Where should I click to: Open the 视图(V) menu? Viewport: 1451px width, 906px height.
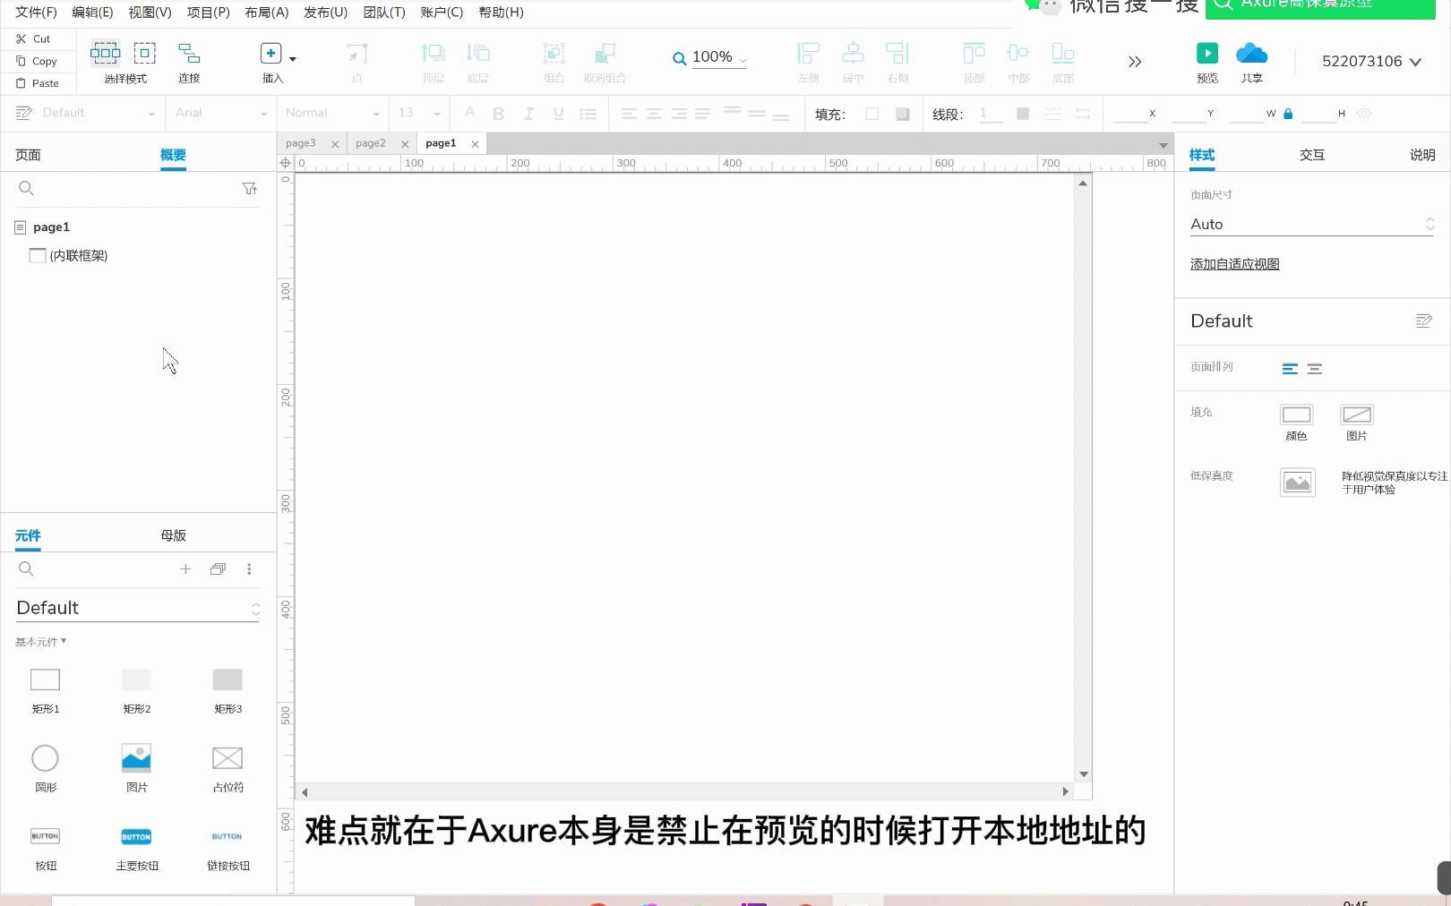pos(150,12)
